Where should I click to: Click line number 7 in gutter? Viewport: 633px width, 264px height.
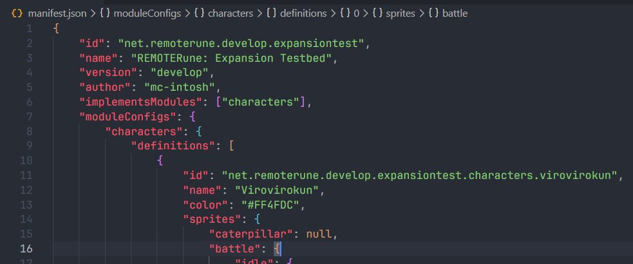point(29,117)
